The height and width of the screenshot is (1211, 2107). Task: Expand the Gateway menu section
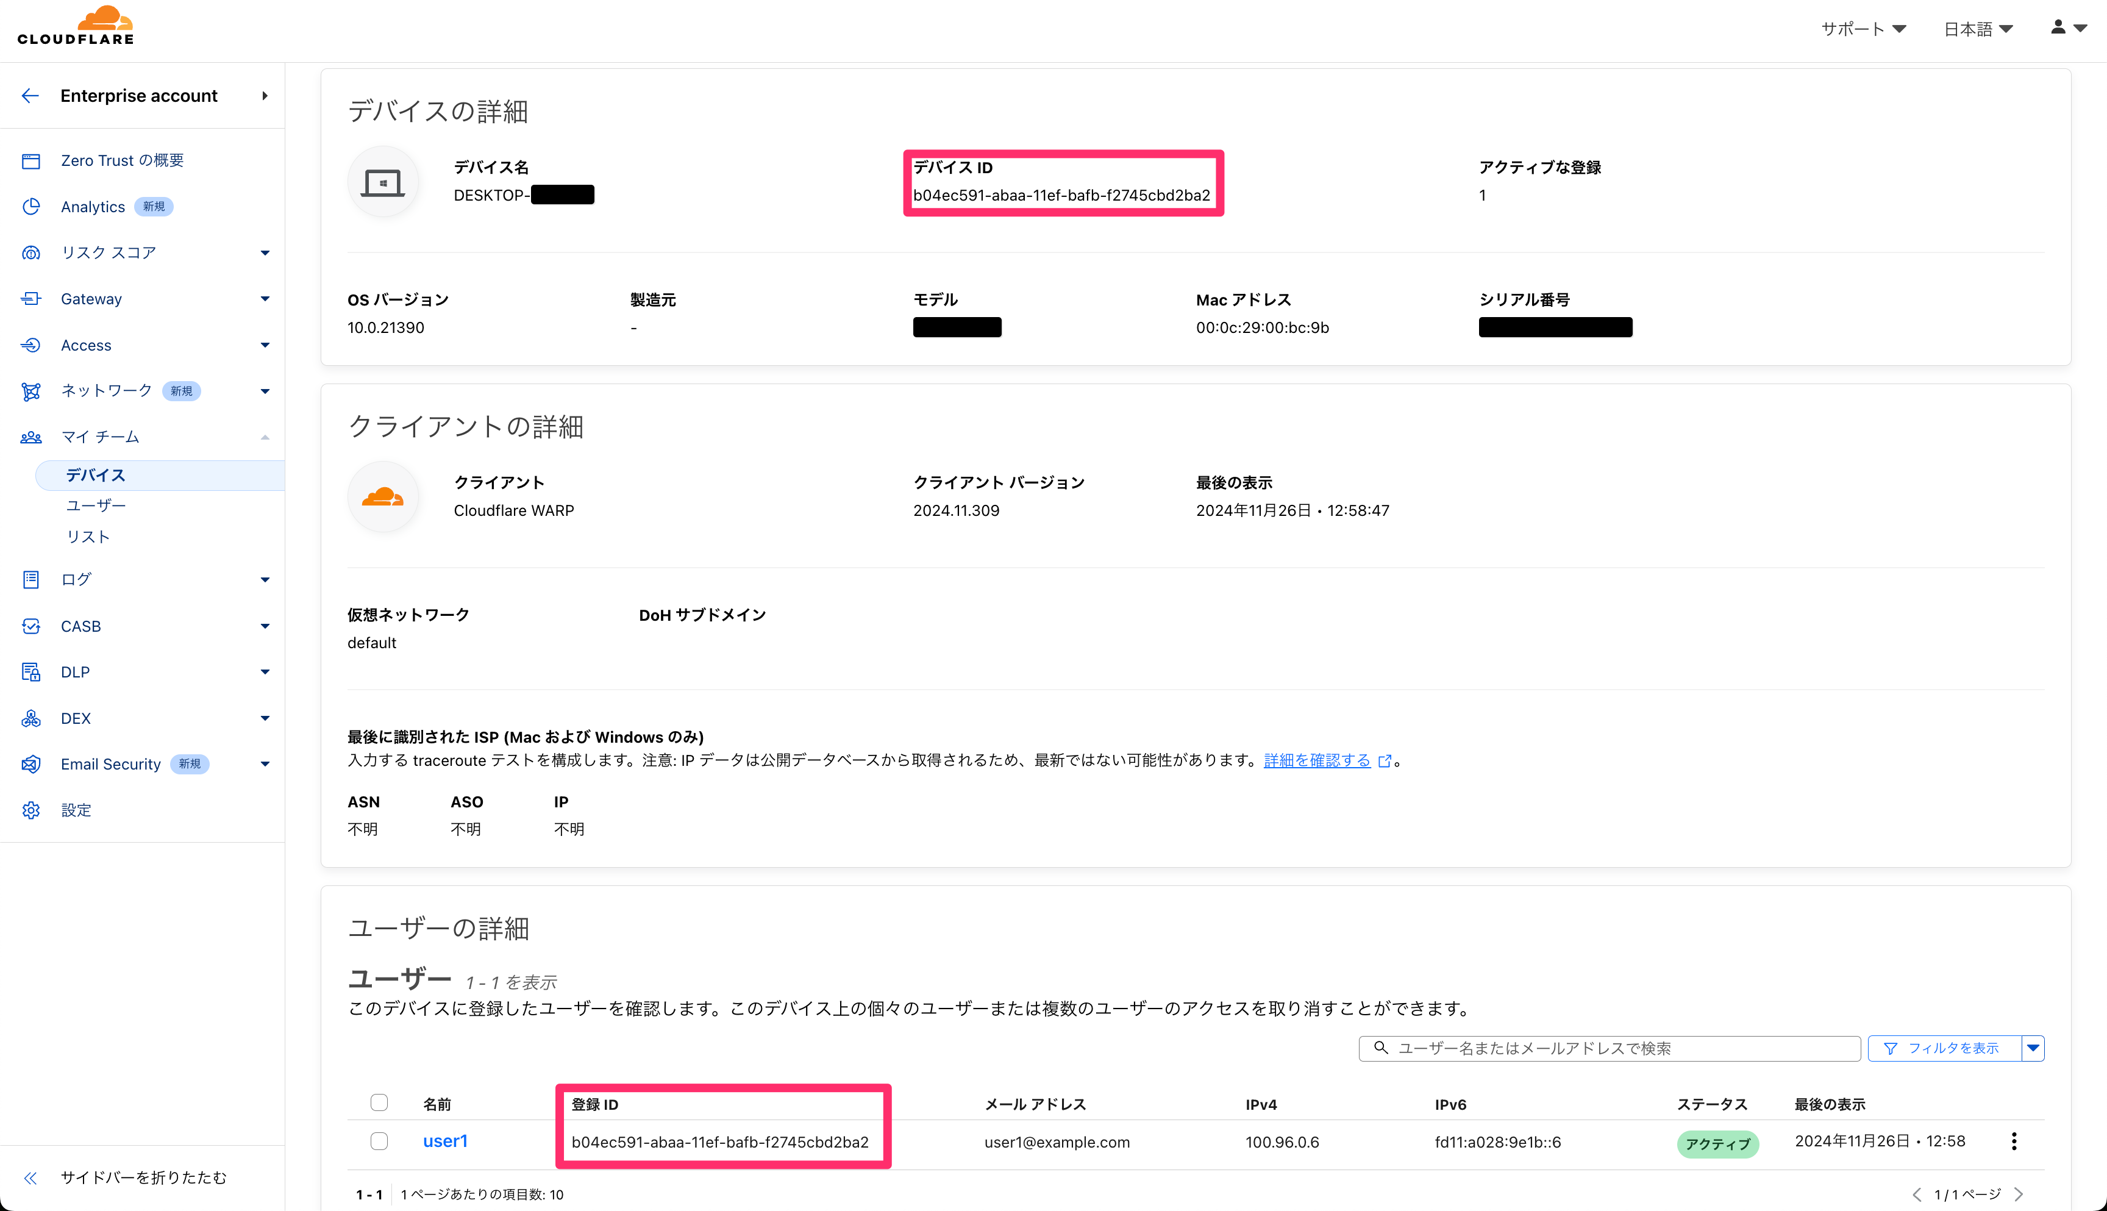click(265, 299)
